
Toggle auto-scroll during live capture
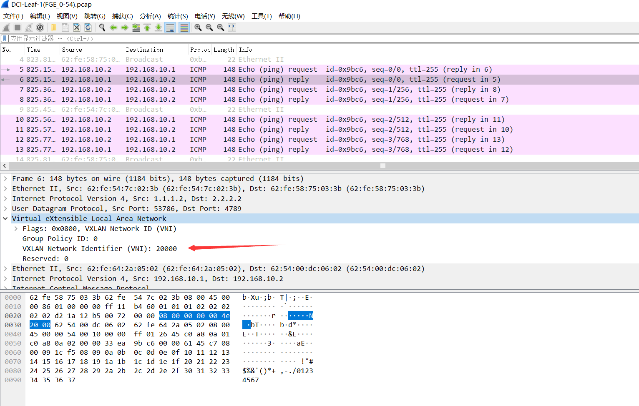[x=170, y=28]
